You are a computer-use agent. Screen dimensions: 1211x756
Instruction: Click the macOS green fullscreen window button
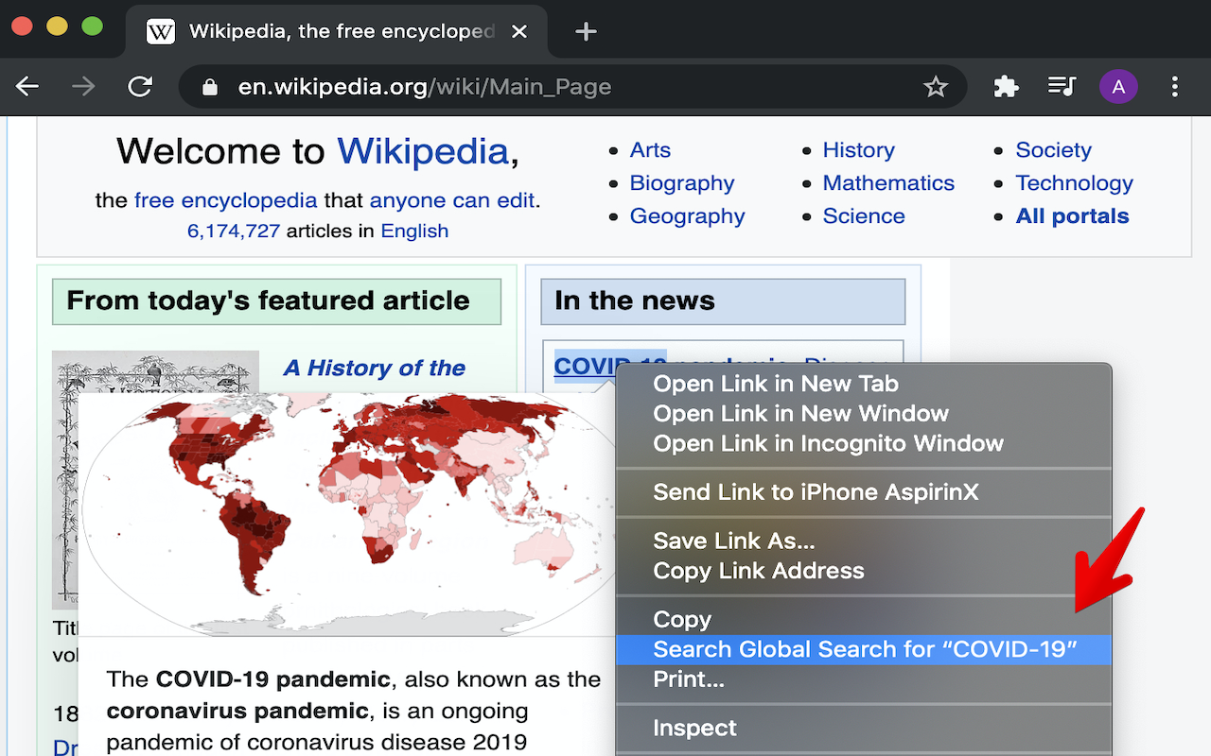92,26
